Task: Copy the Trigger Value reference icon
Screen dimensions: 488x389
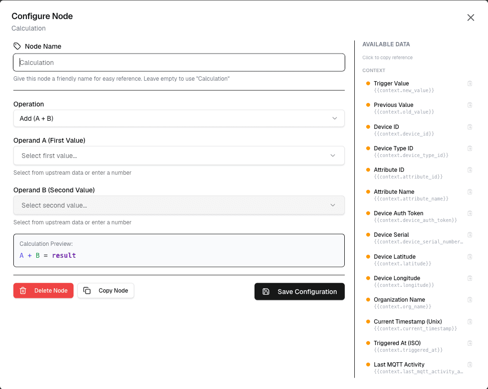Action: click(470, 84)
